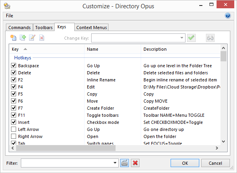Click the green checkmark apply key button

(191, 38)
